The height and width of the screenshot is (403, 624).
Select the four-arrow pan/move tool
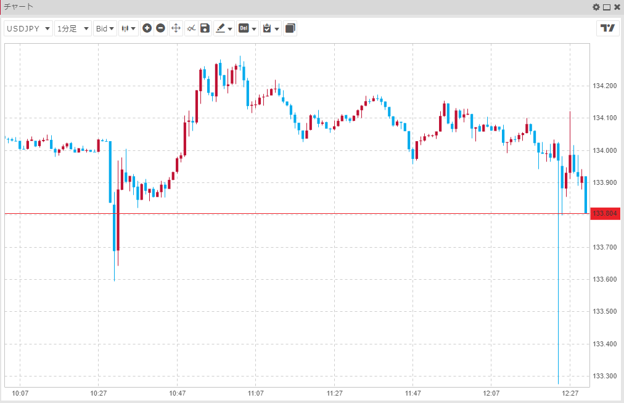tap(176, 28)
